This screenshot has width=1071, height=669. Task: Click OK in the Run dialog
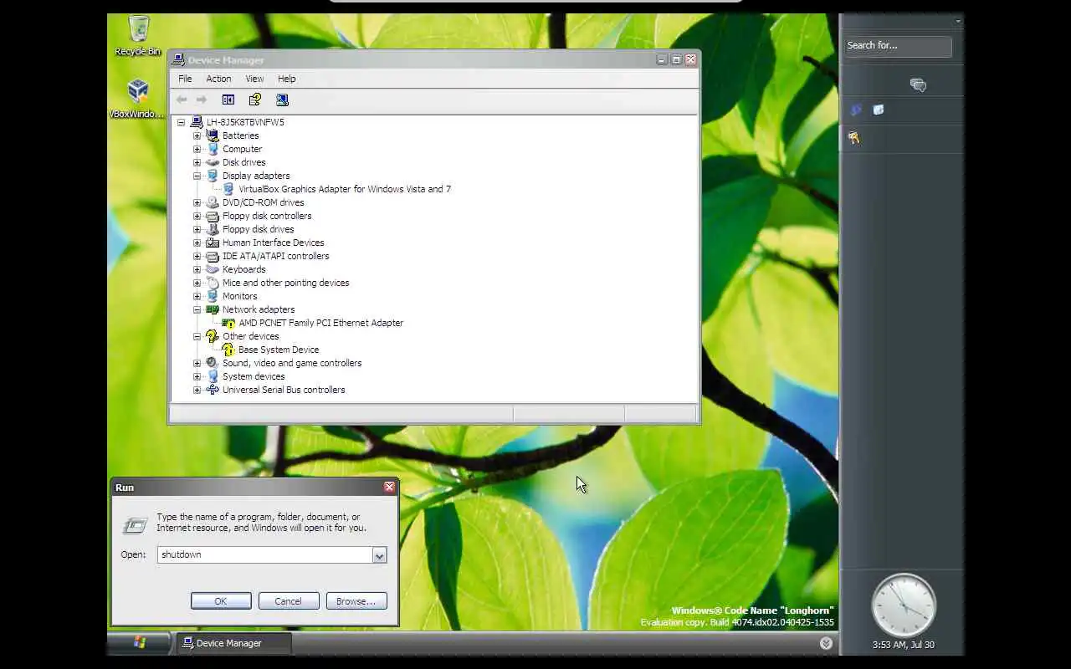pos(221,601)
